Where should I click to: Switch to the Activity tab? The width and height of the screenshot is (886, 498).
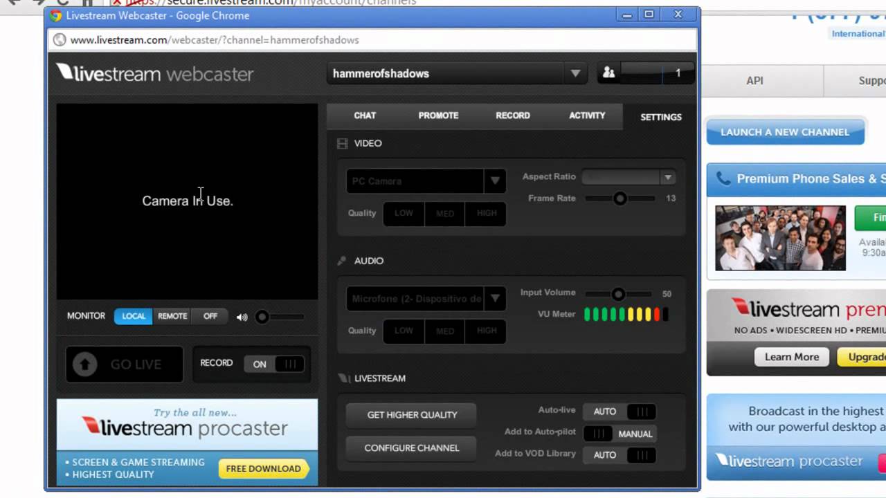click(x=587, y=116)
